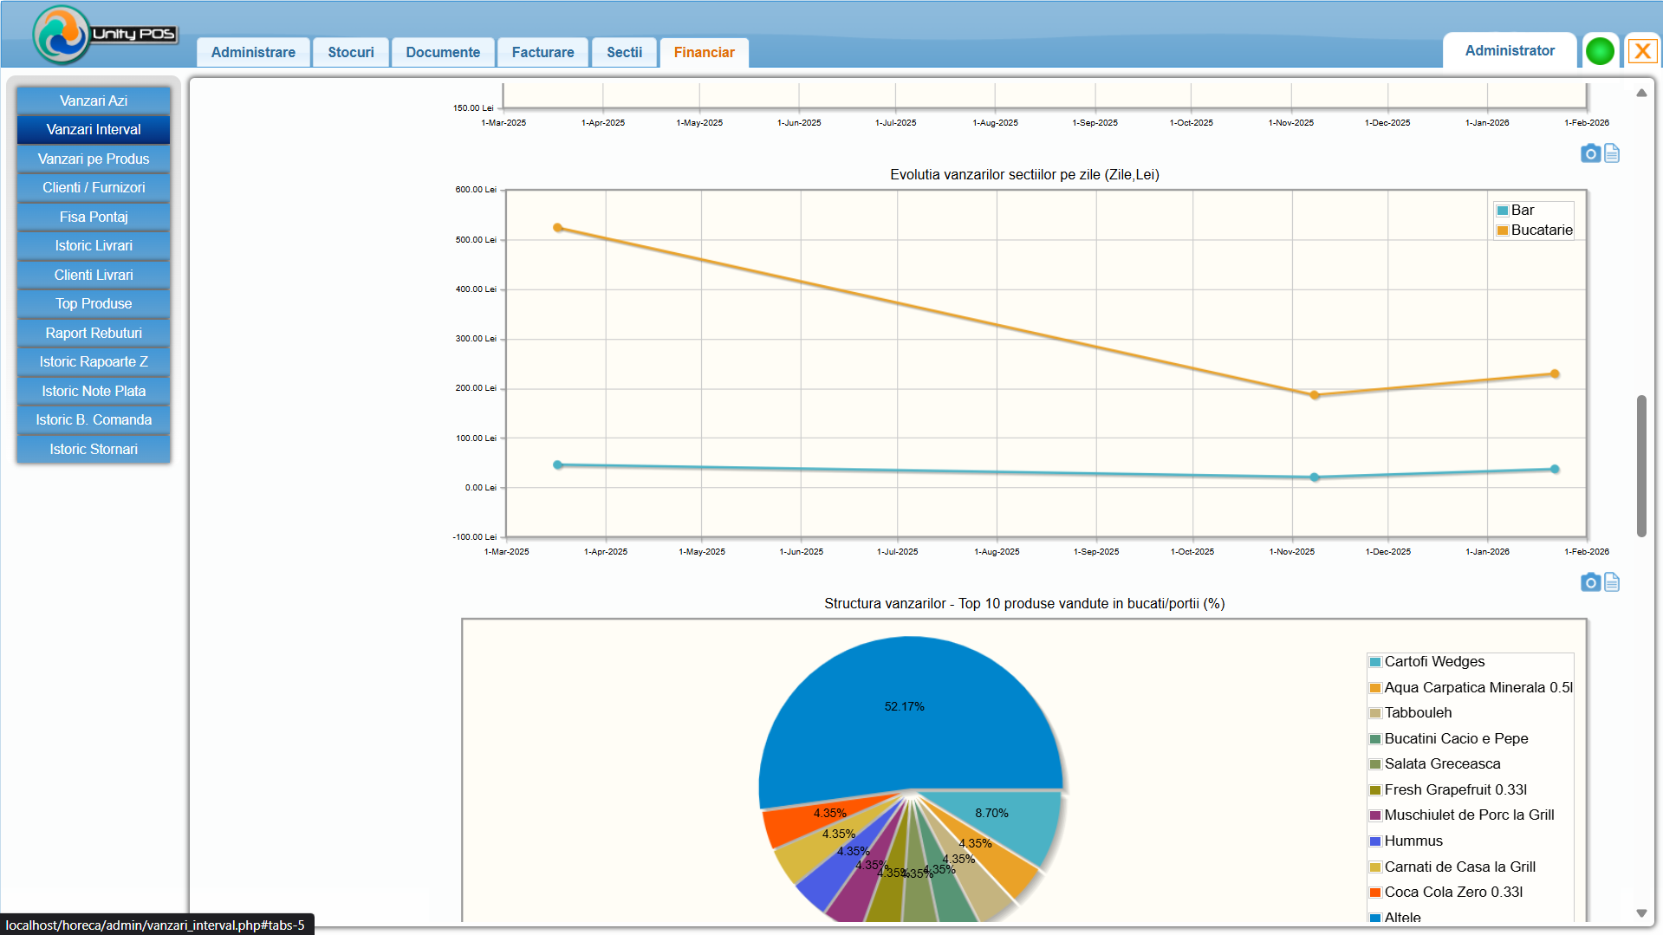Click the camera icon above the pie chart
The height and width of the screenshot is (935, 1663).
pos(1589,582)
